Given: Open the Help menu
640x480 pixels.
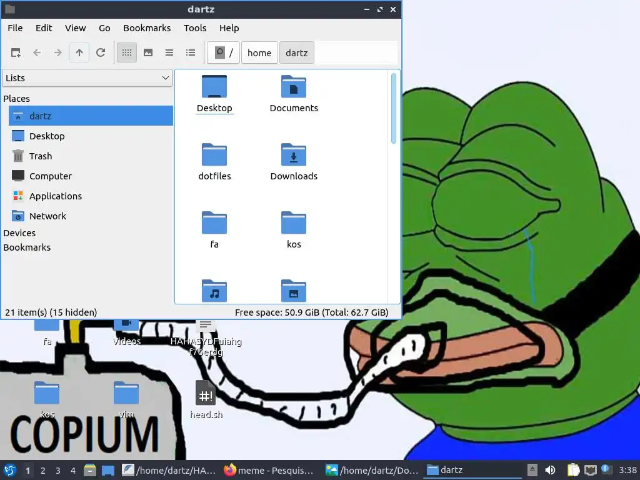Looking at the screenshot, I should point(229,28).
